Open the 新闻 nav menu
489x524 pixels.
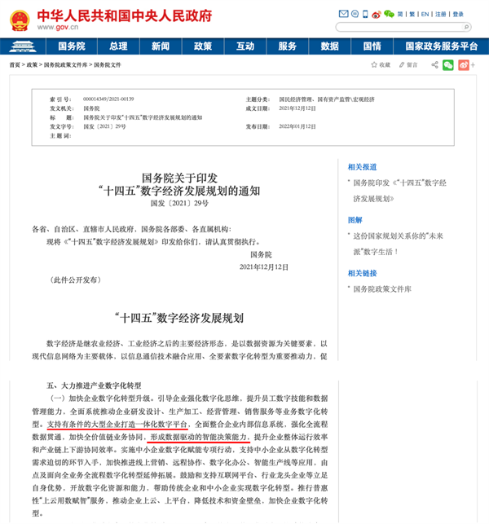click(161, 46)
